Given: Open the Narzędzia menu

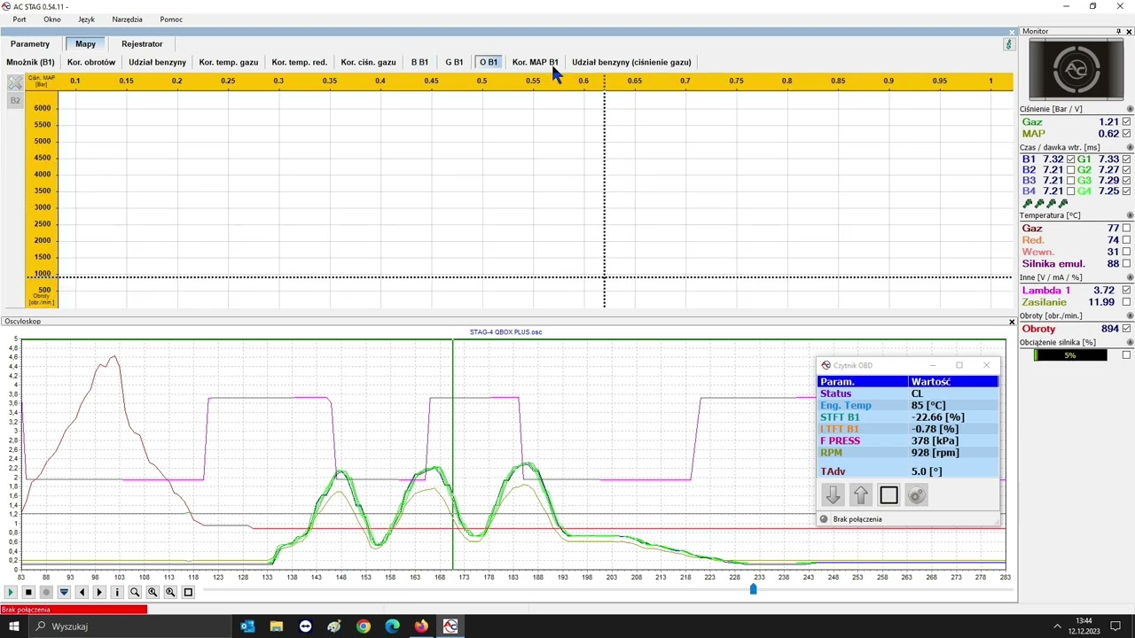Looking at the screenshot, I should tap(127, 19).
